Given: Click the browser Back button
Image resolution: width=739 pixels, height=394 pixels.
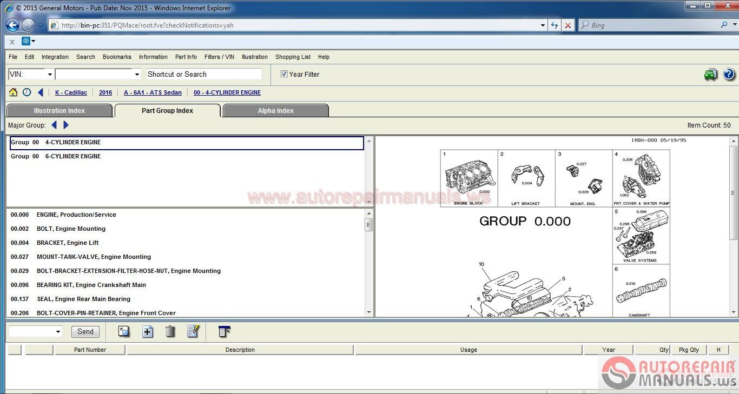Looking at the screenshot, I should tap(12, 25).
